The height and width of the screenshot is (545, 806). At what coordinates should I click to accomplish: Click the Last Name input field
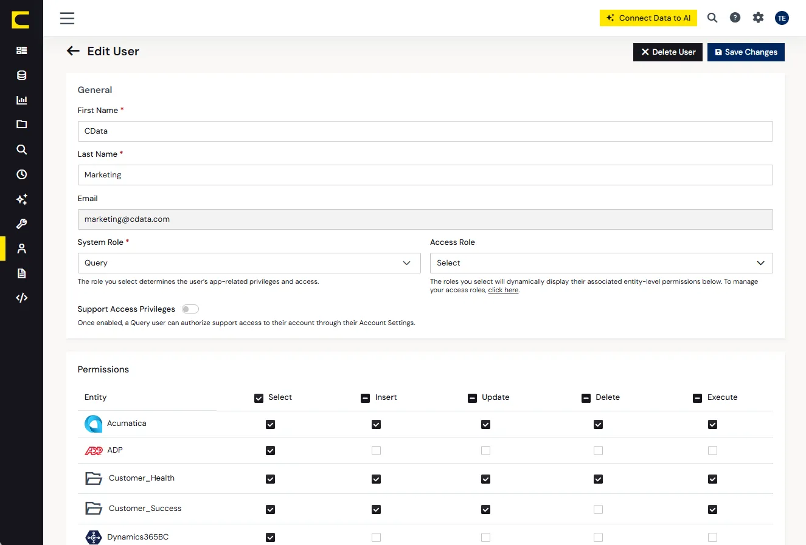point(425,175)
